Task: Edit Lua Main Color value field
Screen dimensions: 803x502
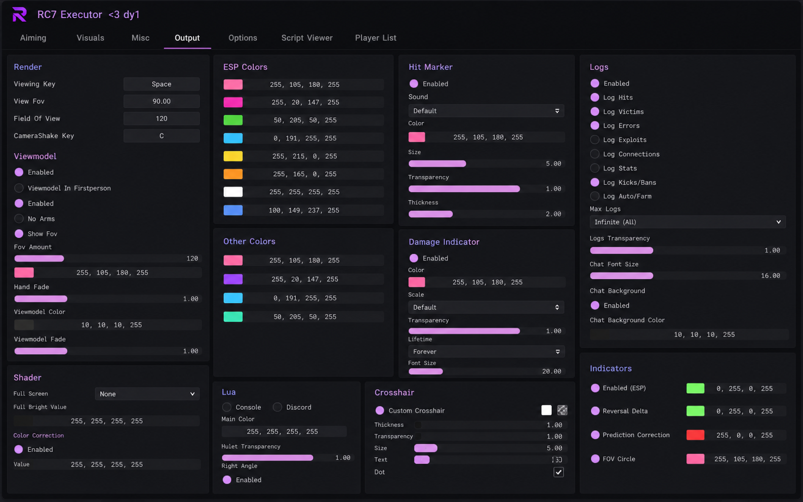Action: (x=284, y=432)
